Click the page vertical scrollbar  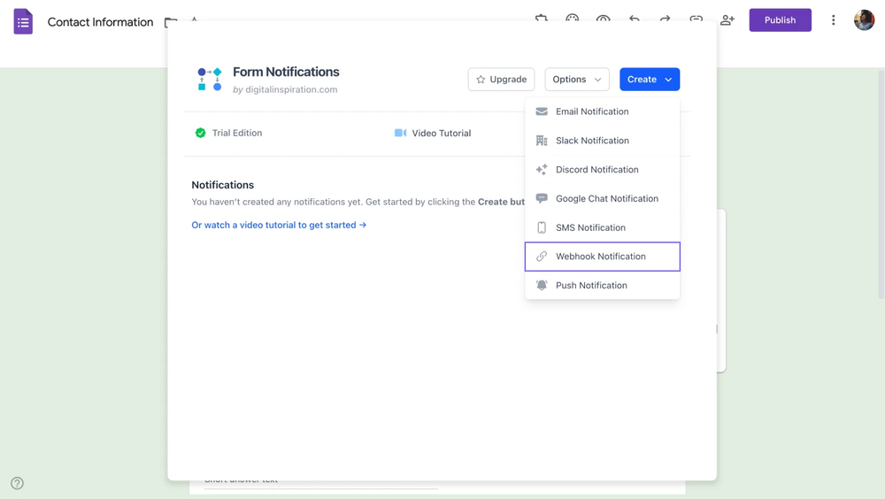click(x=881, y=183)
